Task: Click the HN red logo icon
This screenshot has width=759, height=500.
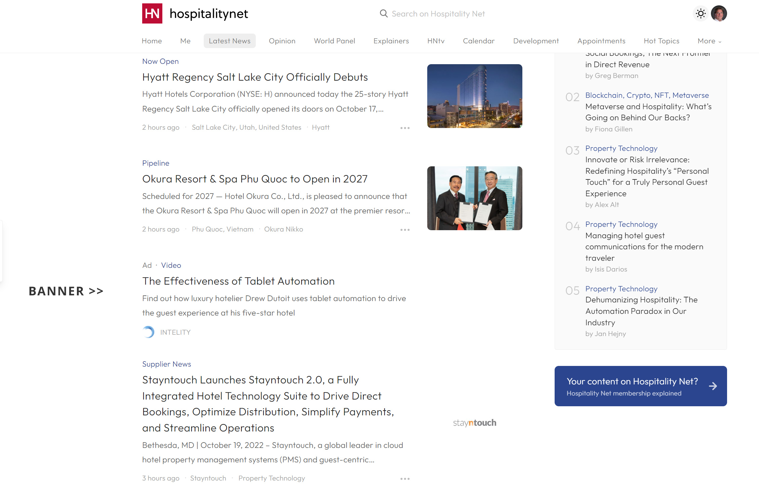Action: 152,13
